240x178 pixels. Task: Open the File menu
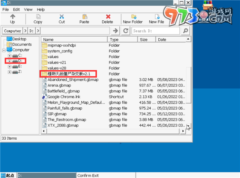[x=6, y=9]
